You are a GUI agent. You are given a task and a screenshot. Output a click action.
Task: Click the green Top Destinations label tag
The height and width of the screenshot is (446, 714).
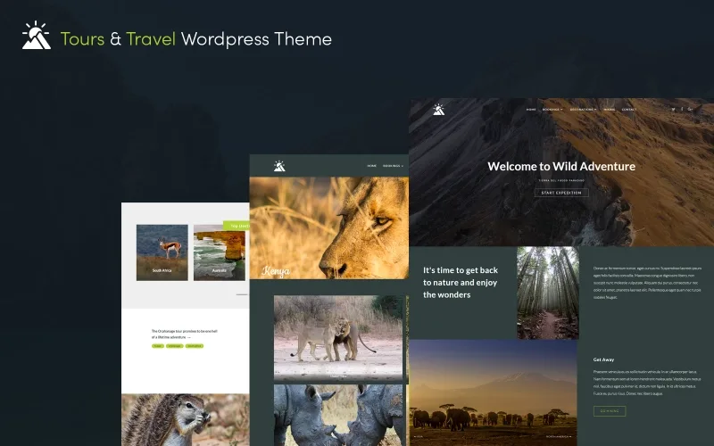pos(237,226)
